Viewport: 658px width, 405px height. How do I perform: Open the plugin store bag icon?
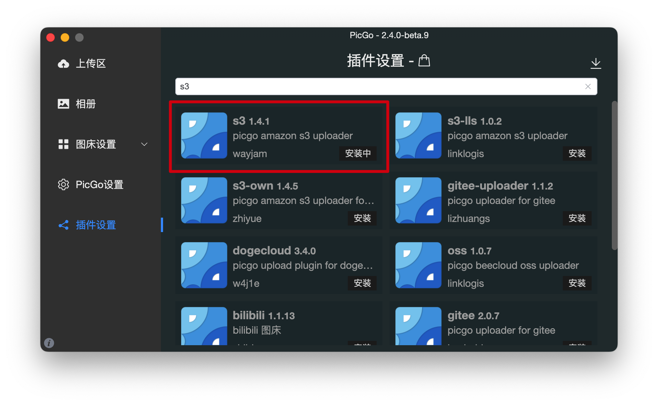click(x=424, y=61)
